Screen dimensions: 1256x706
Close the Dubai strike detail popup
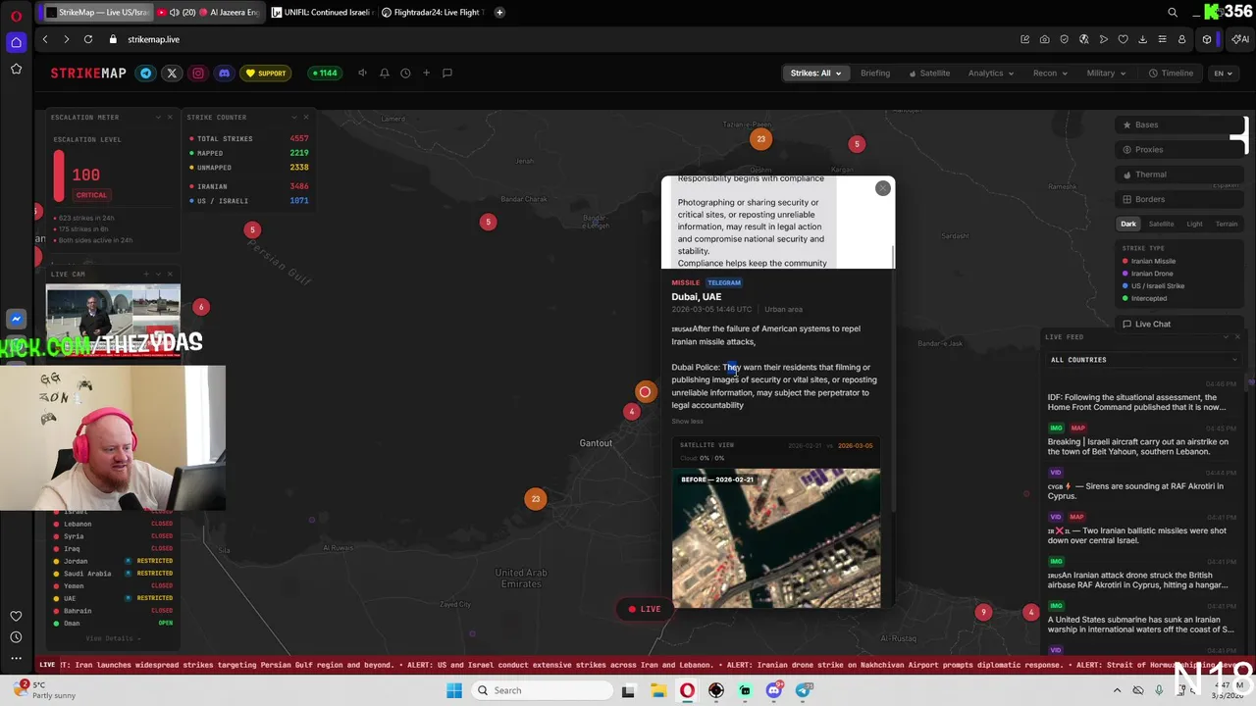pyautogui.click(x=883, y=188)
